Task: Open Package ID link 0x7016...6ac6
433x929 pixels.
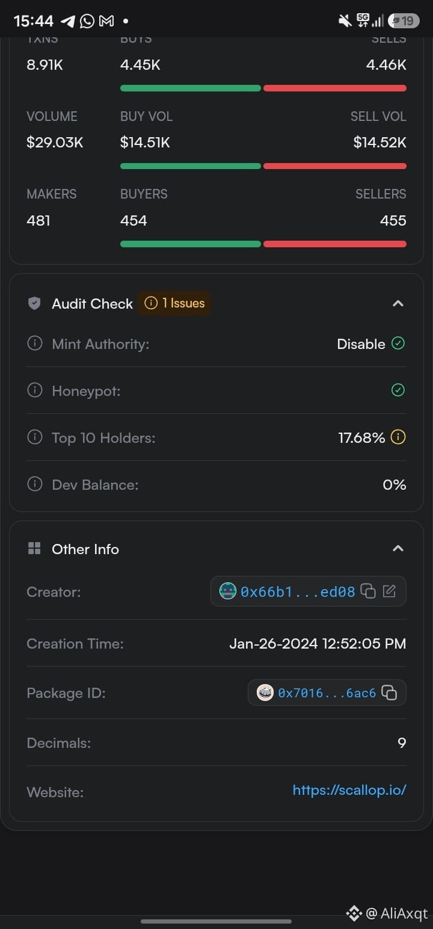Action: 327,693
